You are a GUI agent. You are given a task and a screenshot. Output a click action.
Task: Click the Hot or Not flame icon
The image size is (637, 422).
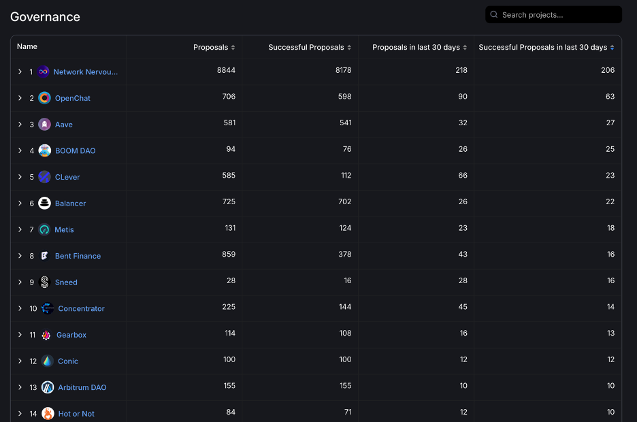[x=48, y=413]
